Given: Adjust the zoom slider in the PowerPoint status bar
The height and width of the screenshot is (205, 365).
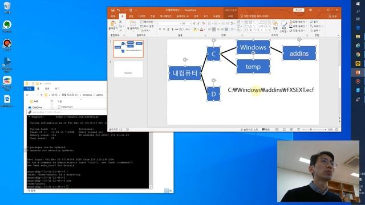Looking at the screenshot, I should coord(311,129).
